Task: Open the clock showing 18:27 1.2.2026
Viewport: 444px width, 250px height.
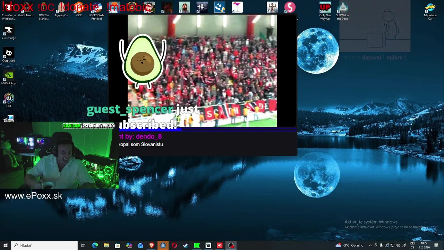Action: (424, 245)
